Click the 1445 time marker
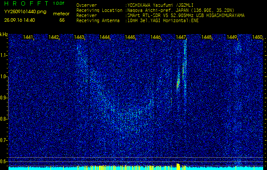267x170 pixels. [x=130, y=37]
